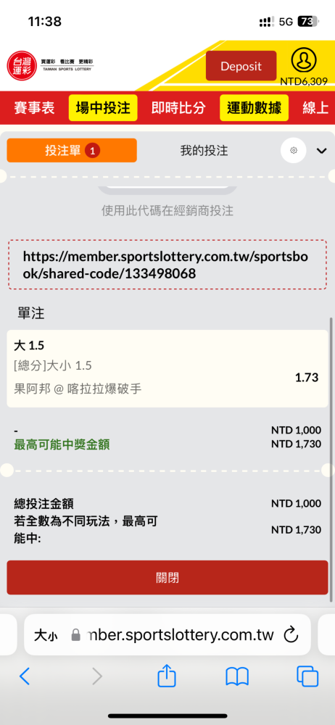
Task: Open 賽事表 menu
Action: click(x=34, y=108)
